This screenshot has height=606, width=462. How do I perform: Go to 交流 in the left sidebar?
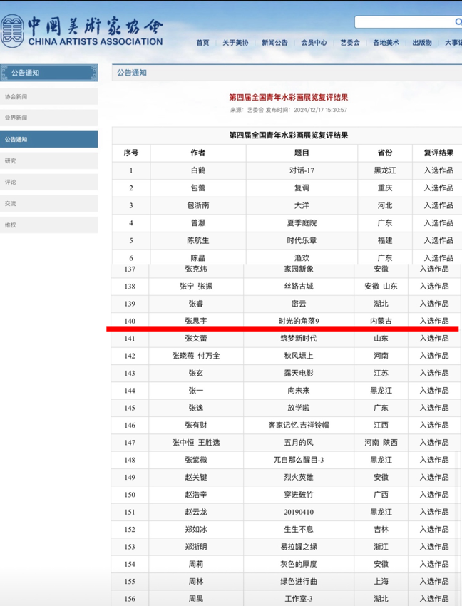click(x=48, y=203)
